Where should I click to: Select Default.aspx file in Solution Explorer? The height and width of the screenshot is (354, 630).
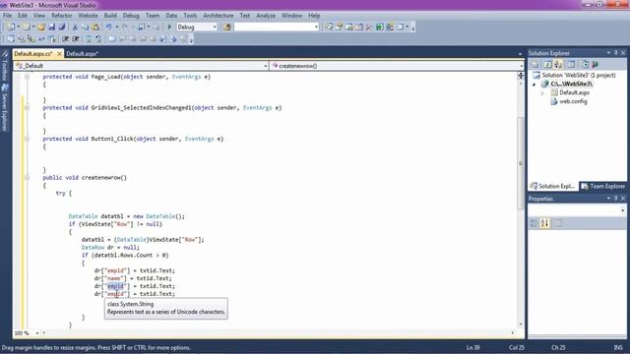(x=574, y=92)
